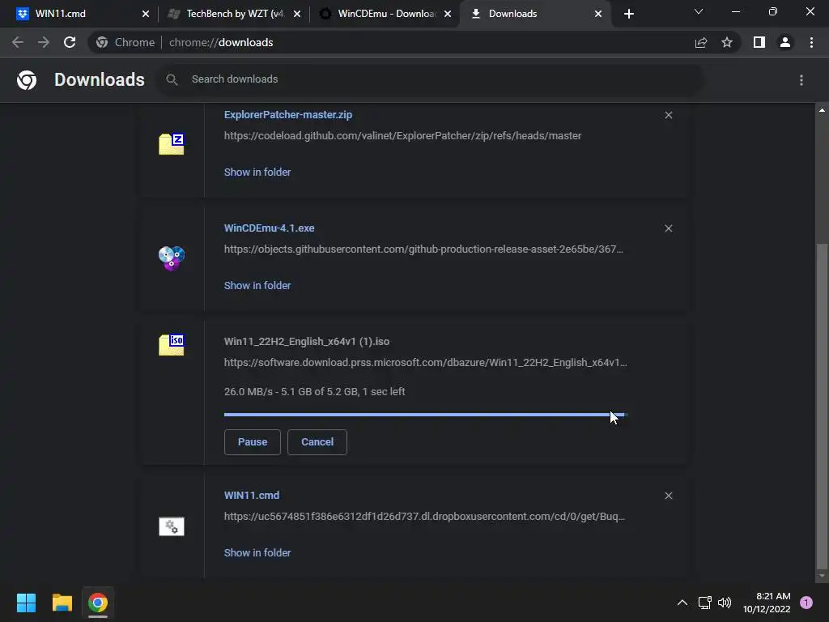
Task: Open clock showing 8:21 AM
Action: coord(767,603)
